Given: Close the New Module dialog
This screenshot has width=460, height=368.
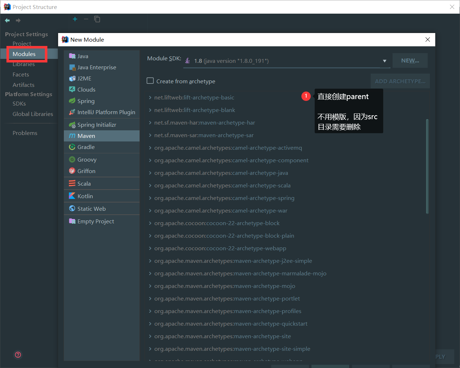Looking at the screenshot, I should click(x=428, y=39).
